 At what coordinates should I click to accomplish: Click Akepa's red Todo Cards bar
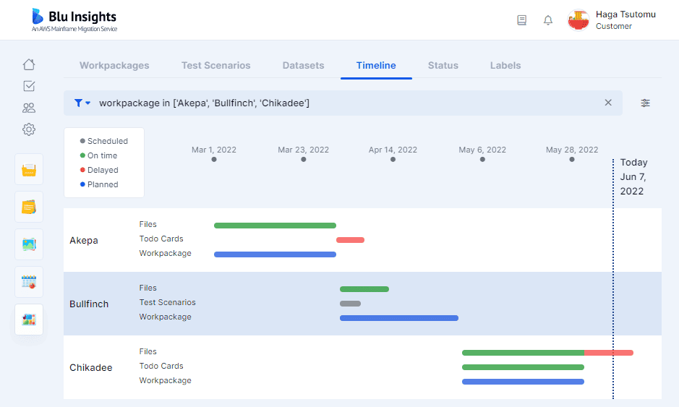coord(350,240)
